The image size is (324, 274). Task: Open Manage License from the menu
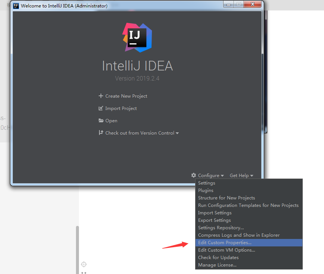coord(217,265)
